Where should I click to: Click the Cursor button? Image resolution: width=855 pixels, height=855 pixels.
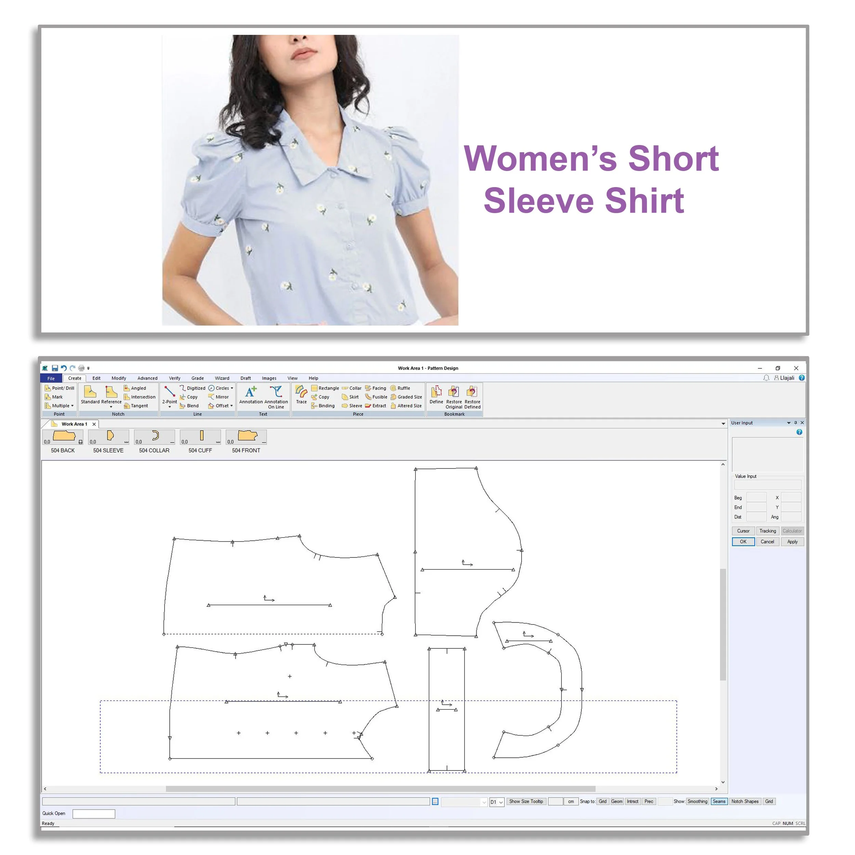[743, 531]
